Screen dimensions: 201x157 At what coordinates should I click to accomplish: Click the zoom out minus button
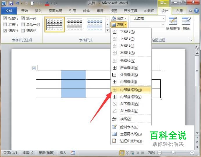(159, 153)
